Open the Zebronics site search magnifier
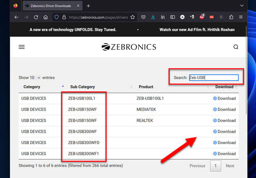Image resolution: width=256 pixels, height=178 pixels. click(x=236, y=47)
